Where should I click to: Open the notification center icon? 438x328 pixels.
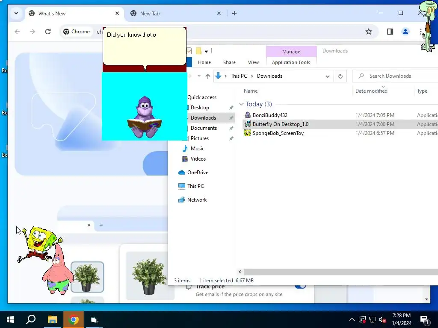(424, 319)
